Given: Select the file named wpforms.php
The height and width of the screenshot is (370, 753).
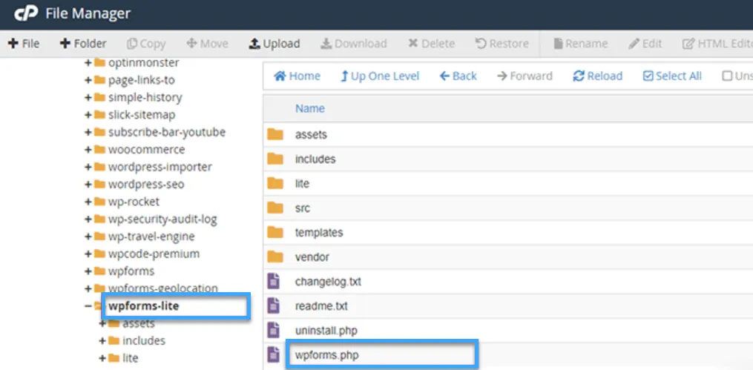Looking at the screenshot, I should (x=327, y=356).
